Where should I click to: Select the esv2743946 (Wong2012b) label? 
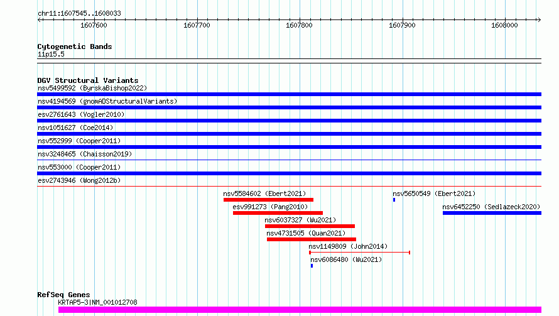[x=79, y=180]
